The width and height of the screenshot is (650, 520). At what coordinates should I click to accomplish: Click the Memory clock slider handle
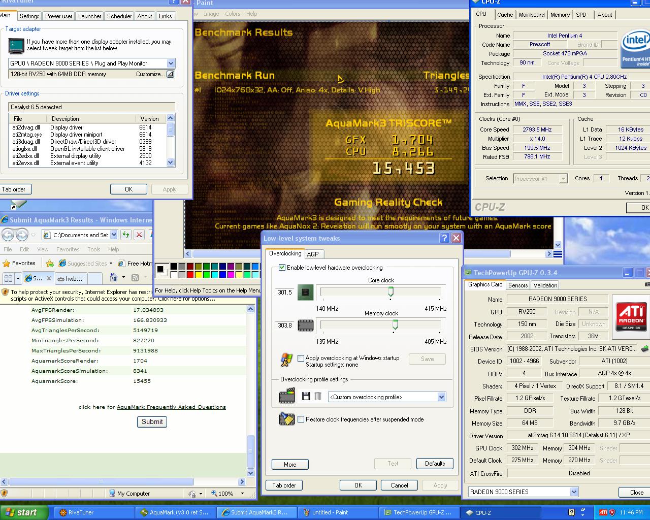coord(395,324)
